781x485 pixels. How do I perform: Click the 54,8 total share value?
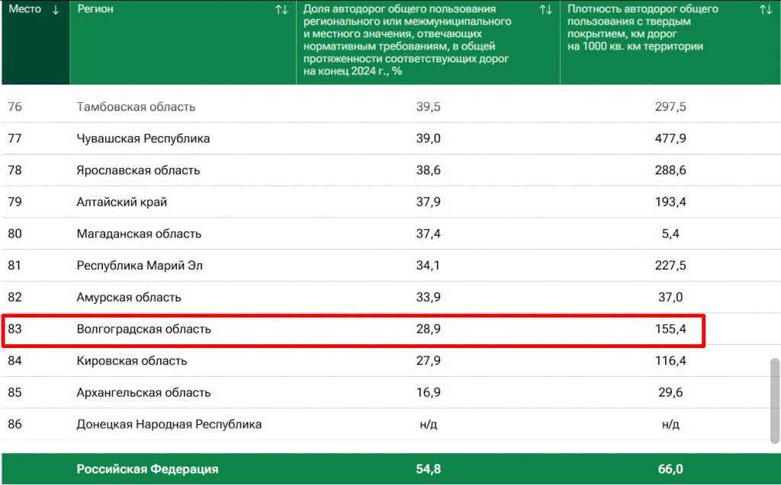point(429,470)
